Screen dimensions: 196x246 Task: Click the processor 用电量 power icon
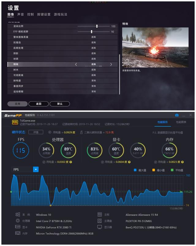tap(44, 162)
